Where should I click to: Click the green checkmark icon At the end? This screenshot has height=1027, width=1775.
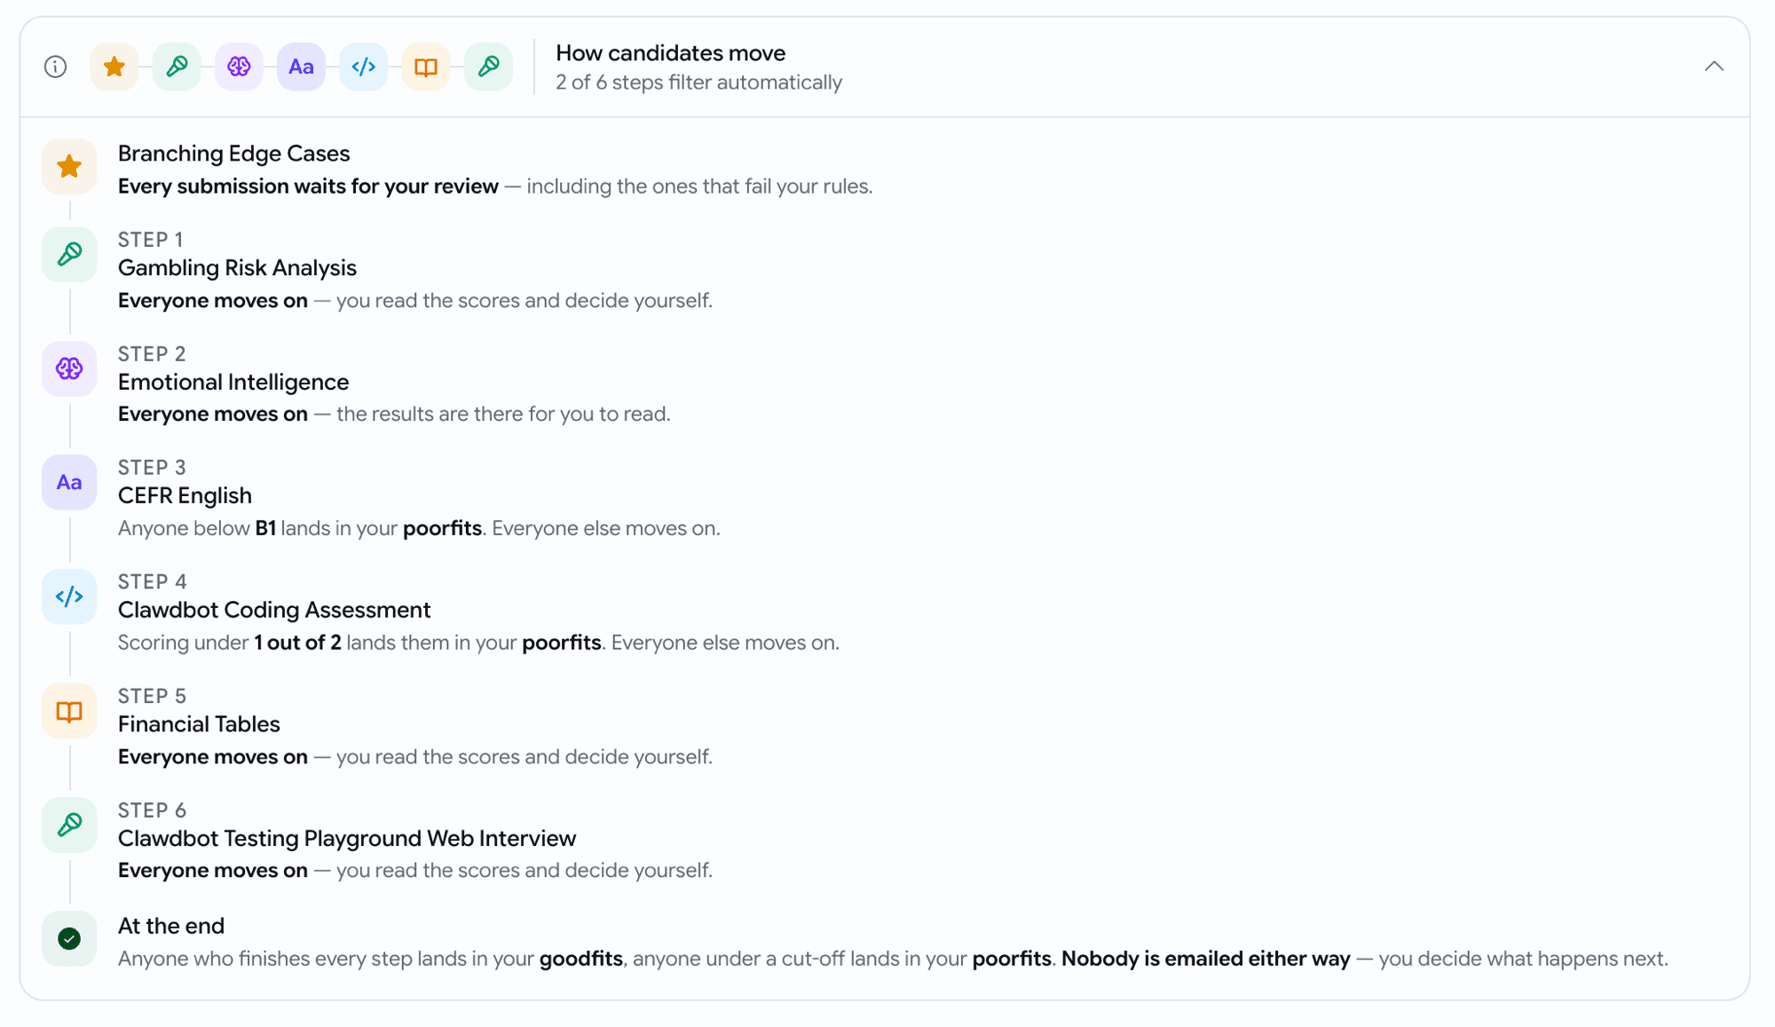(69, 938)
